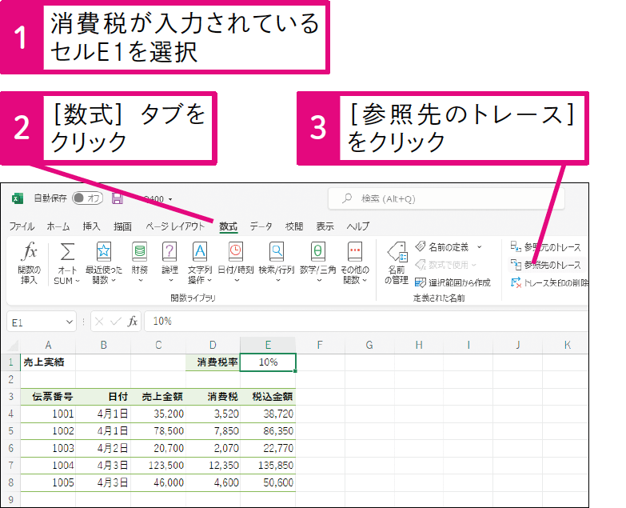Click the search box (Alt+Q)
The image size is (626, 508).
click(x=446, y=198)
